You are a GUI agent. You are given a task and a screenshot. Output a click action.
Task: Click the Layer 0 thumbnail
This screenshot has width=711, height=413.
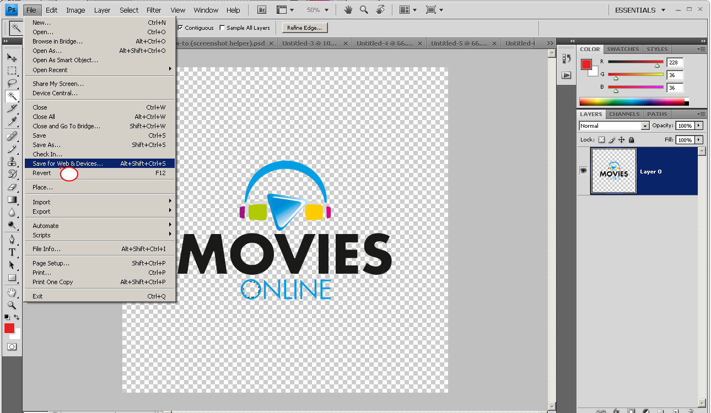pos(613,170)
